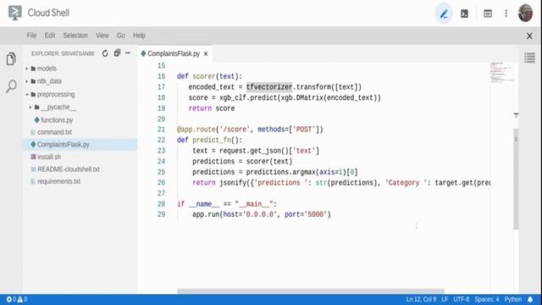Screen dimensions: 542x305
Task: Open the Edit menu
Action: [x=50, y=36]
